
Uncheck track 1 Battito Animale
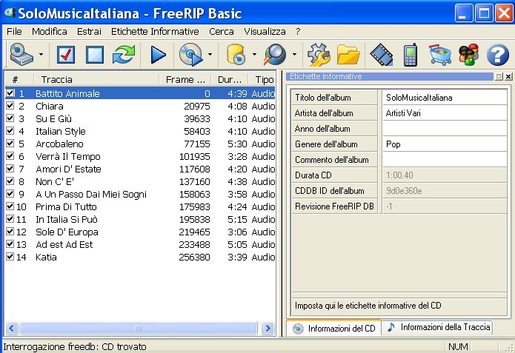click(10, 93)
